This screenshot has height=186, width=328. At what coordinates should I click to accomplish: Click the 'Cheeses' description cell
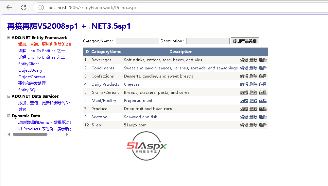tap(131, 84)
